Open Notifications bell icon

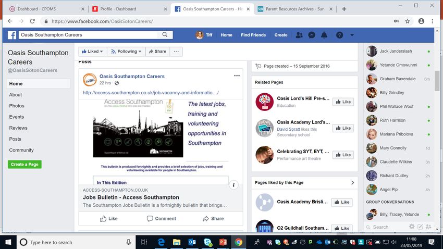324,35
